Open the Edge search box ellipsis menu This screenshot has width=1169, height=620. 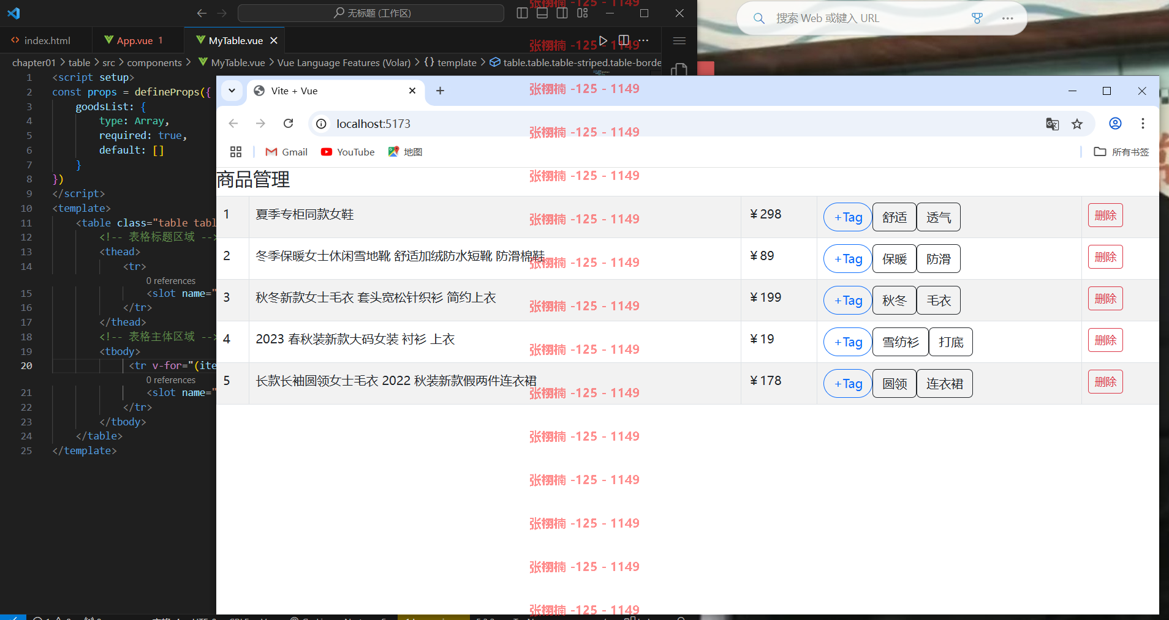1007,18
